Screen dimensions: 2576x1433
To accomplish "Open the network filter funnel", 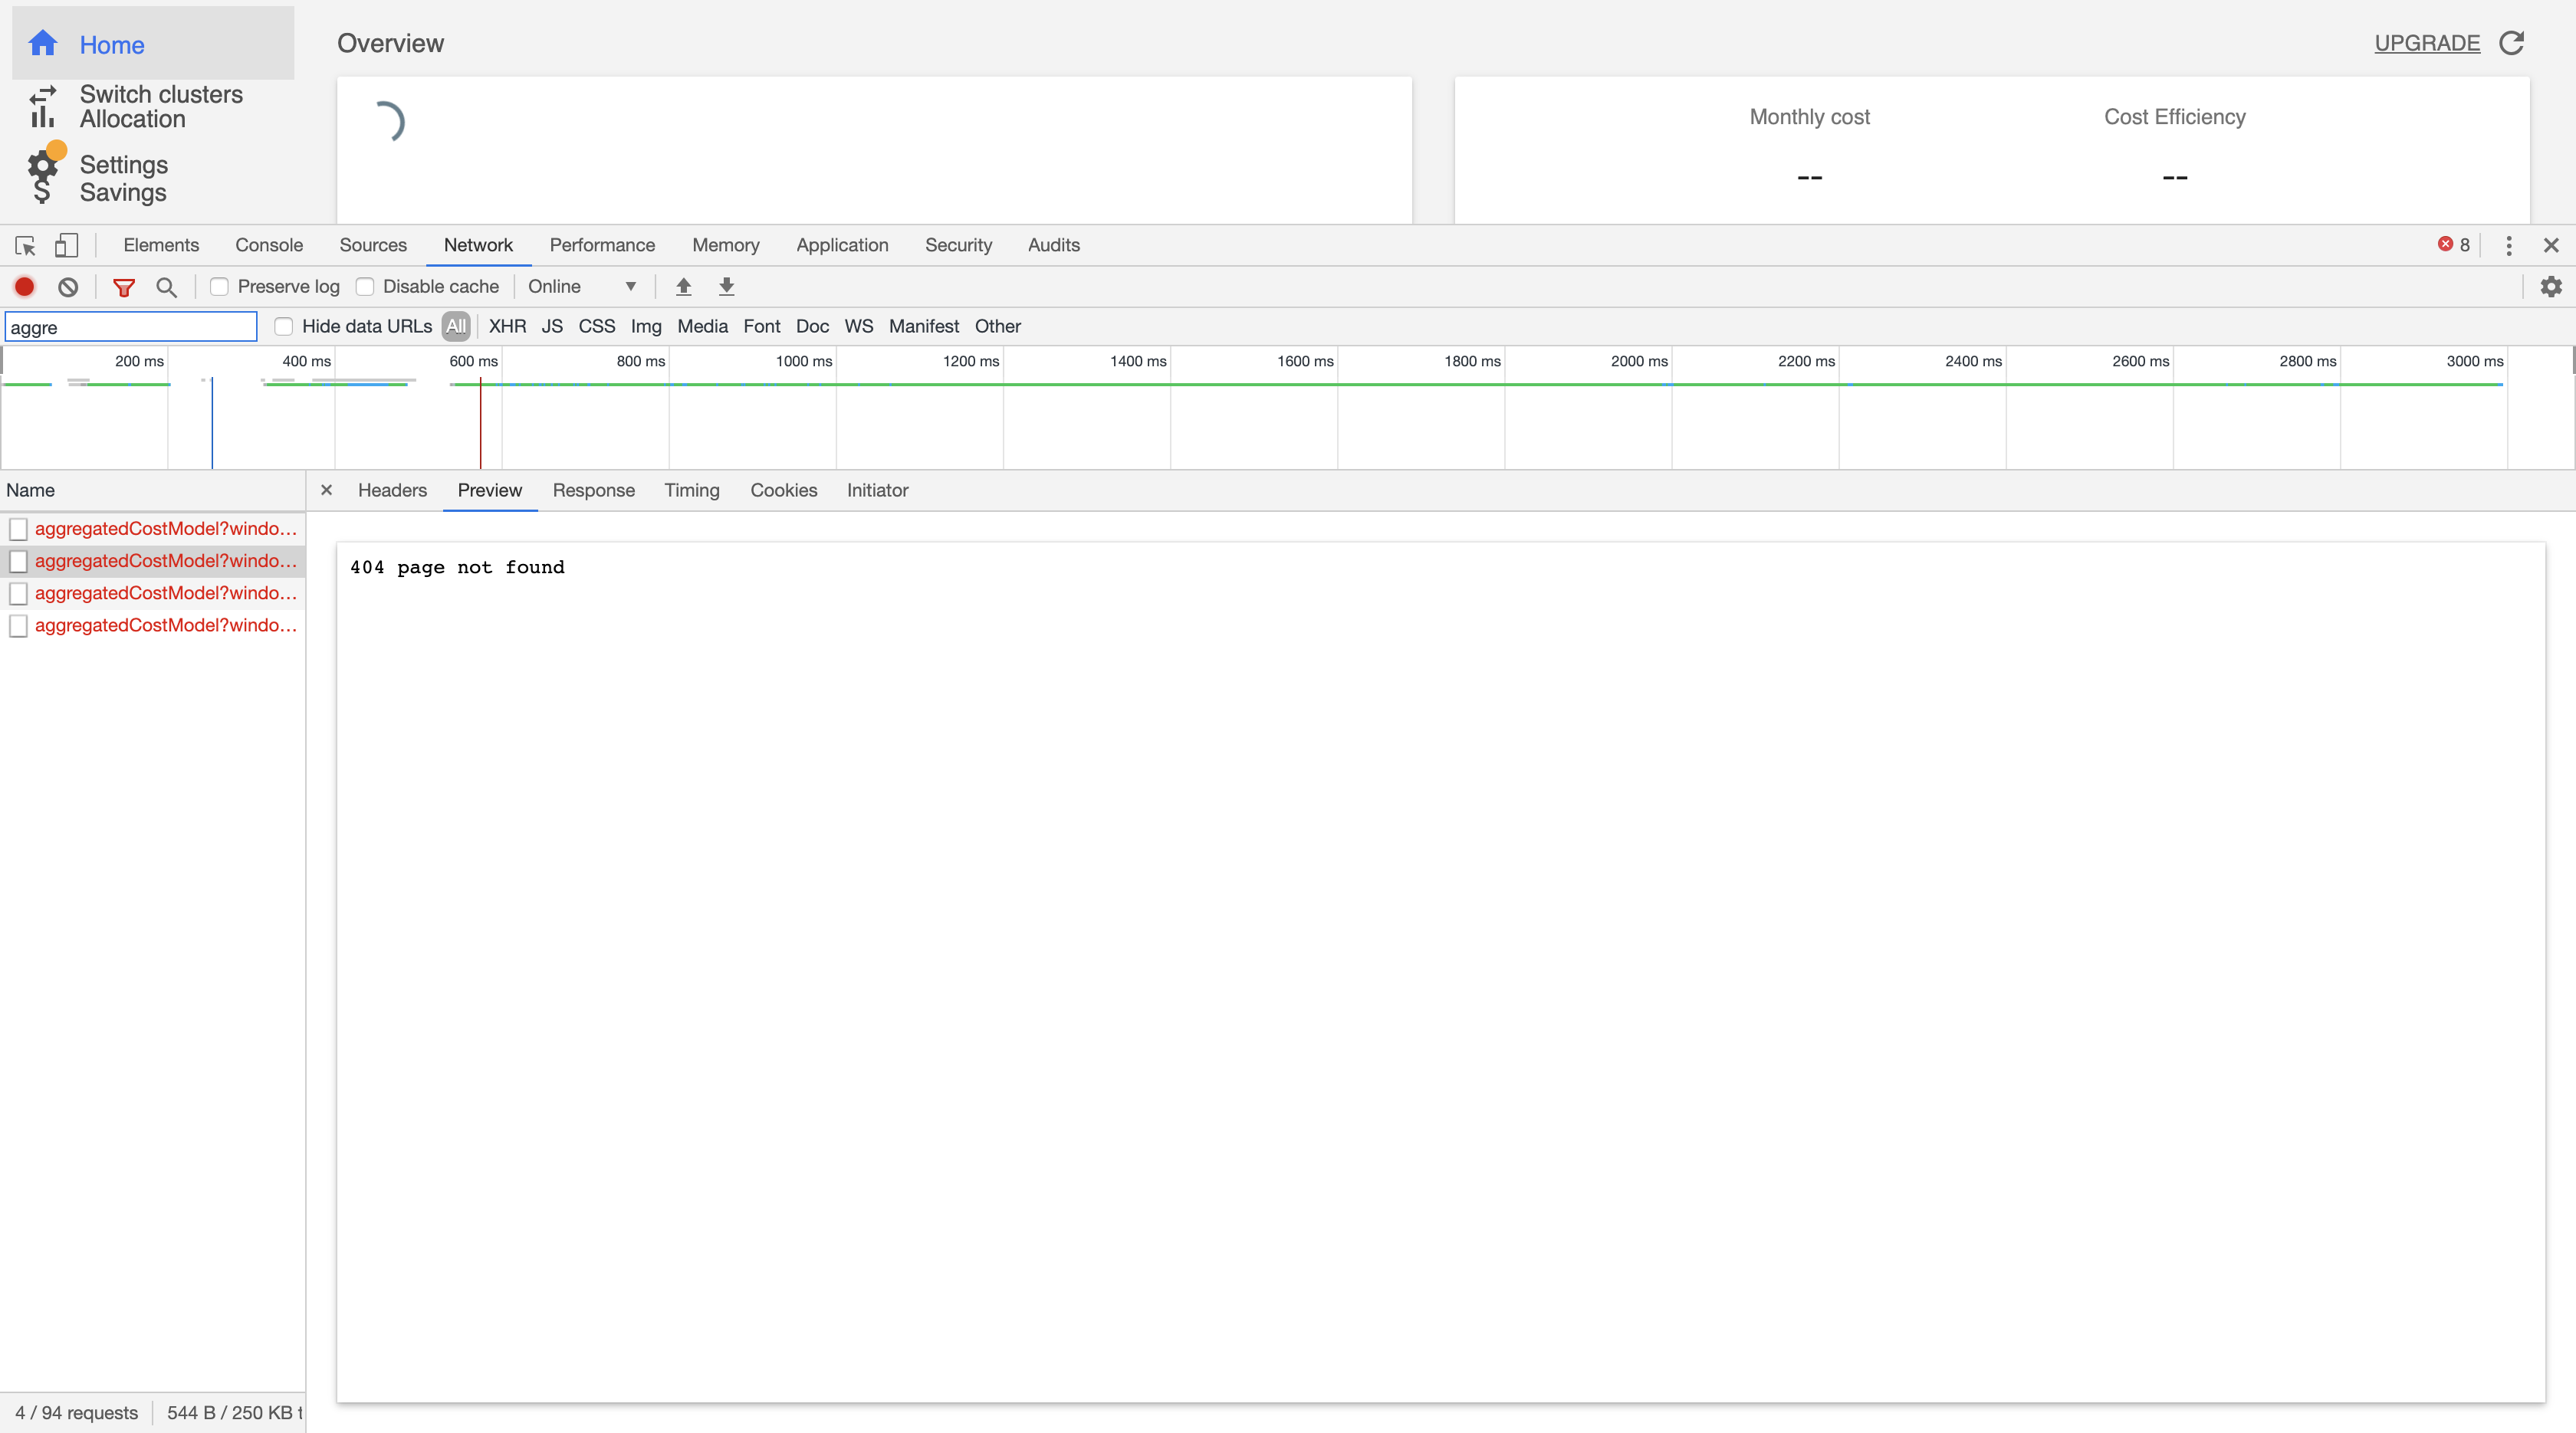I will tap(123, 287).
